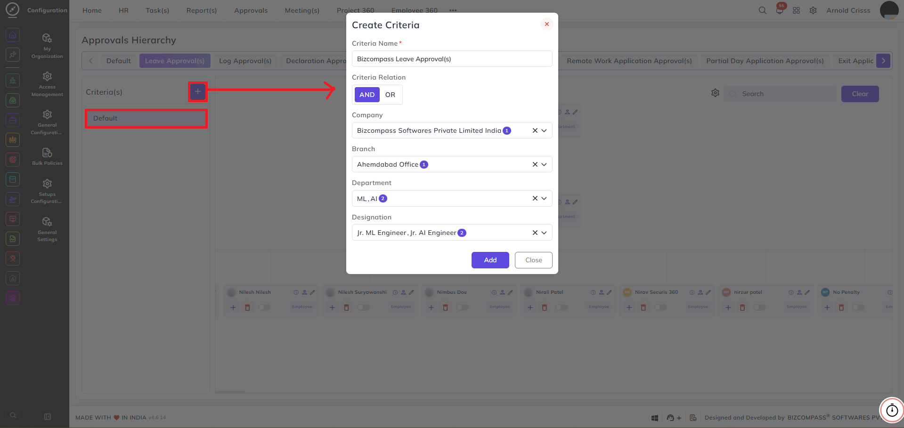Clear the Department selection

pyautogui.click(x=535, y=198)
